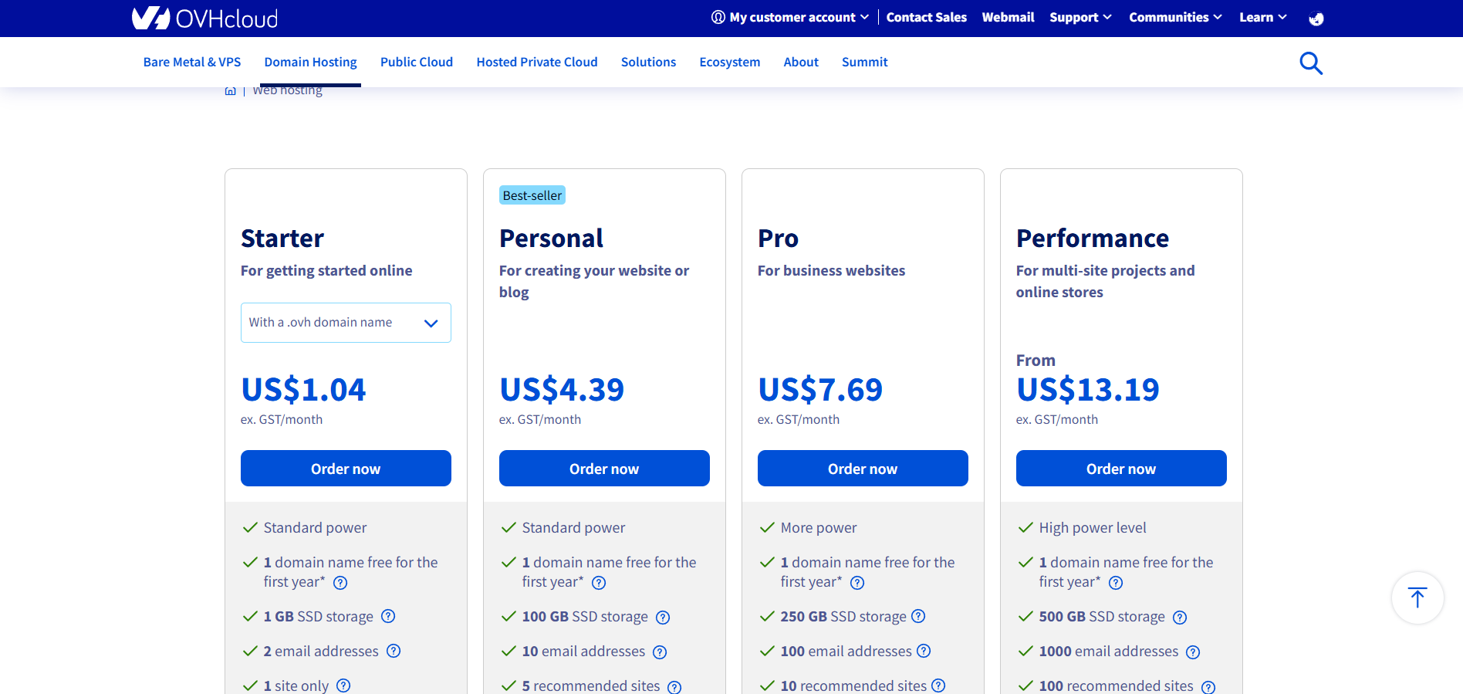Open the search magnifier icon

pos(1310,63)
